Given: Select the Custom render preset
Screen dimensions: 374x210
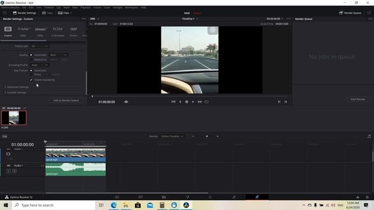Looking at the screenshot, I should 8,32.
